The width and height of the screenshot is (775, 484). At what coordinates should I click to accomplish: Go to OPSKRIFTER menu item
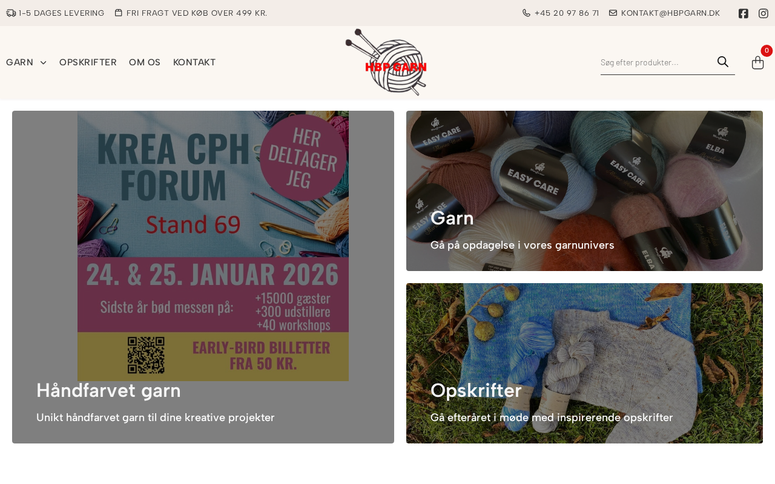[88, 62]
